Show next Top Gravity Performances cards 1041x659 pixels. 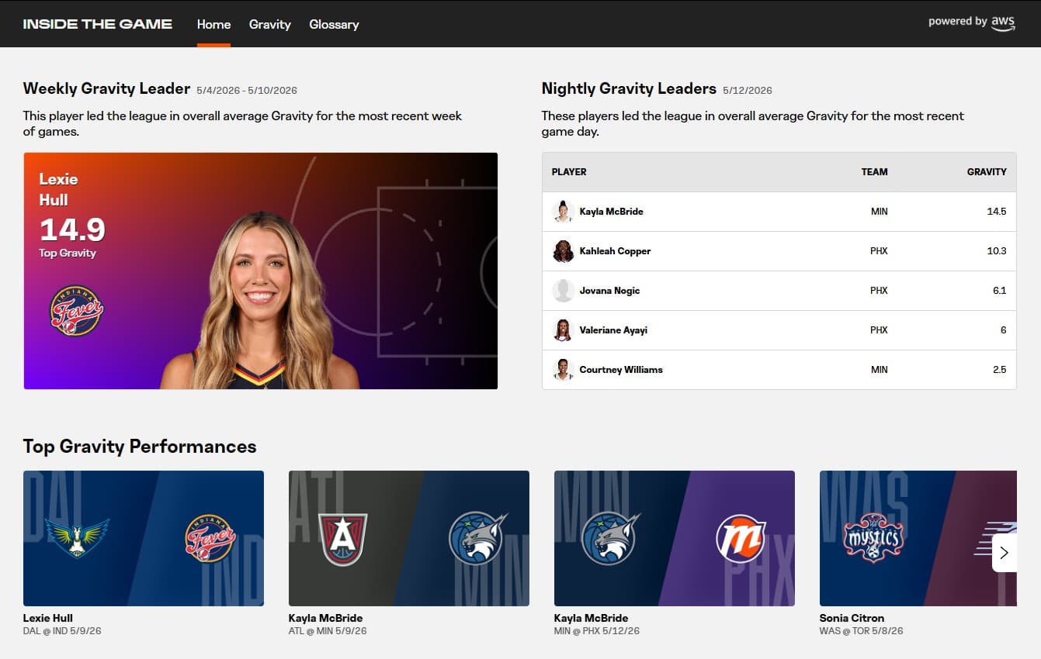point(1004,553)
